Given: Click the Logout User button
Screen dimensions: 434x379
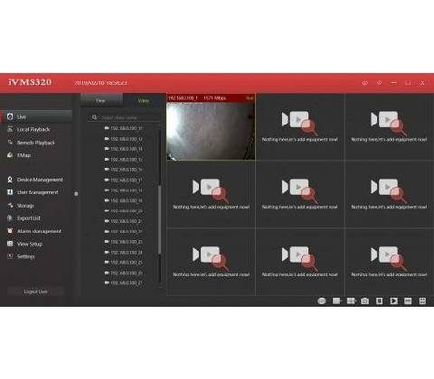Looking at the screenshot, I should pos(36,291).
